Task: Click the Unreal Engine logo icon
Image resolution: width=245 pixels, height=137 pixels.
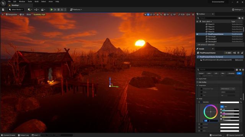Action: [3, 3]
